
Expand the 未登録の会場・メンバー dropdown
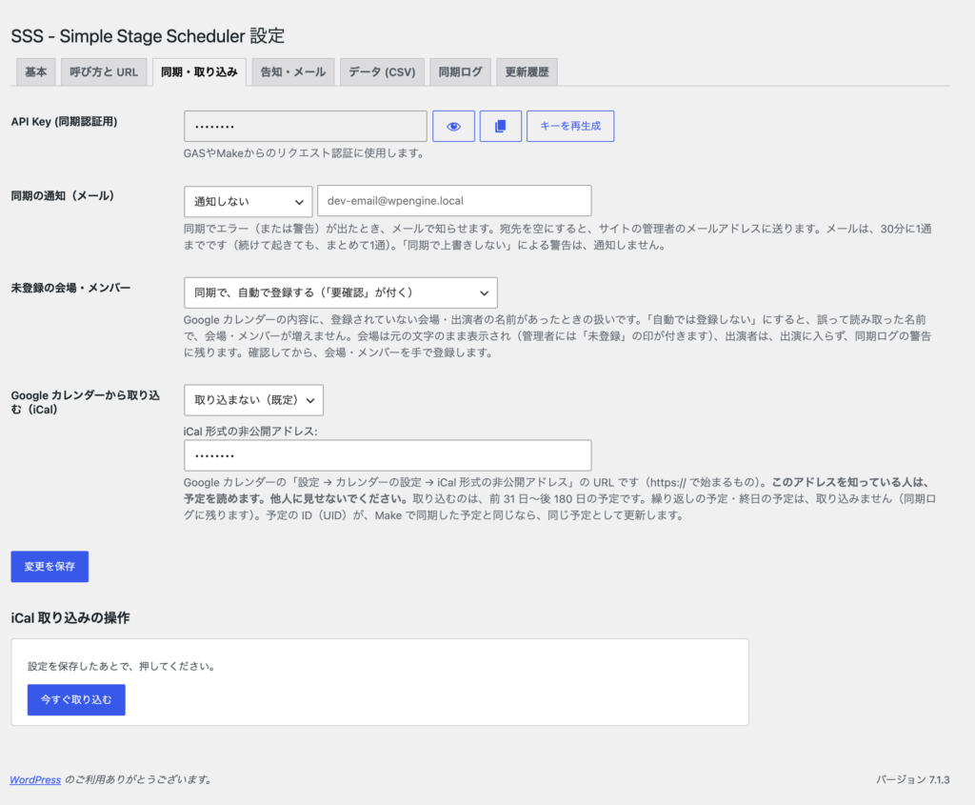coord(341,293)
